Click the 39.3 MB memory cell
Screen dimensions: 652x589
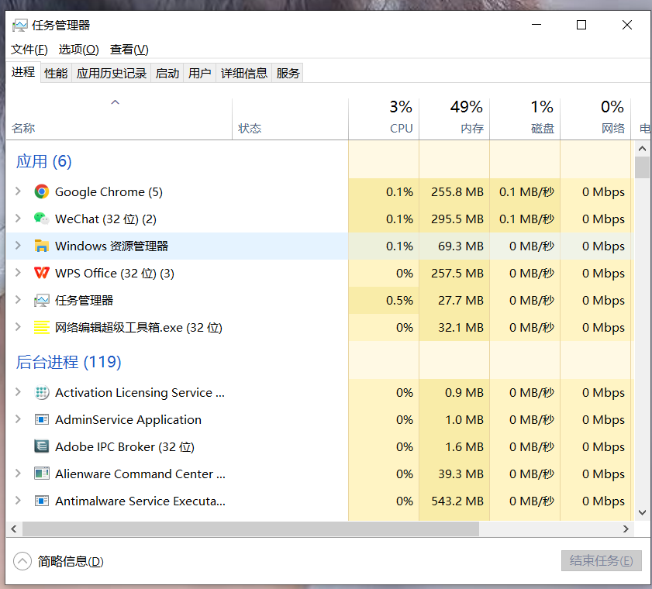click(x=454, y=474)
